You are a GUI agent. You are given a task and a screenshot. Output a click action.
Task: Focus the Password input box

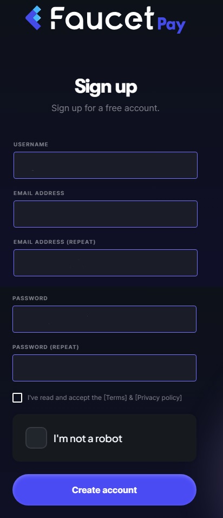pos(104,319)
